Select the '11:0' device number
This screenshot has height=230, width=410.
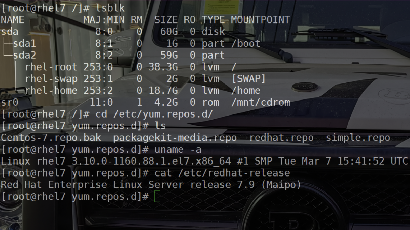(101, 102)
